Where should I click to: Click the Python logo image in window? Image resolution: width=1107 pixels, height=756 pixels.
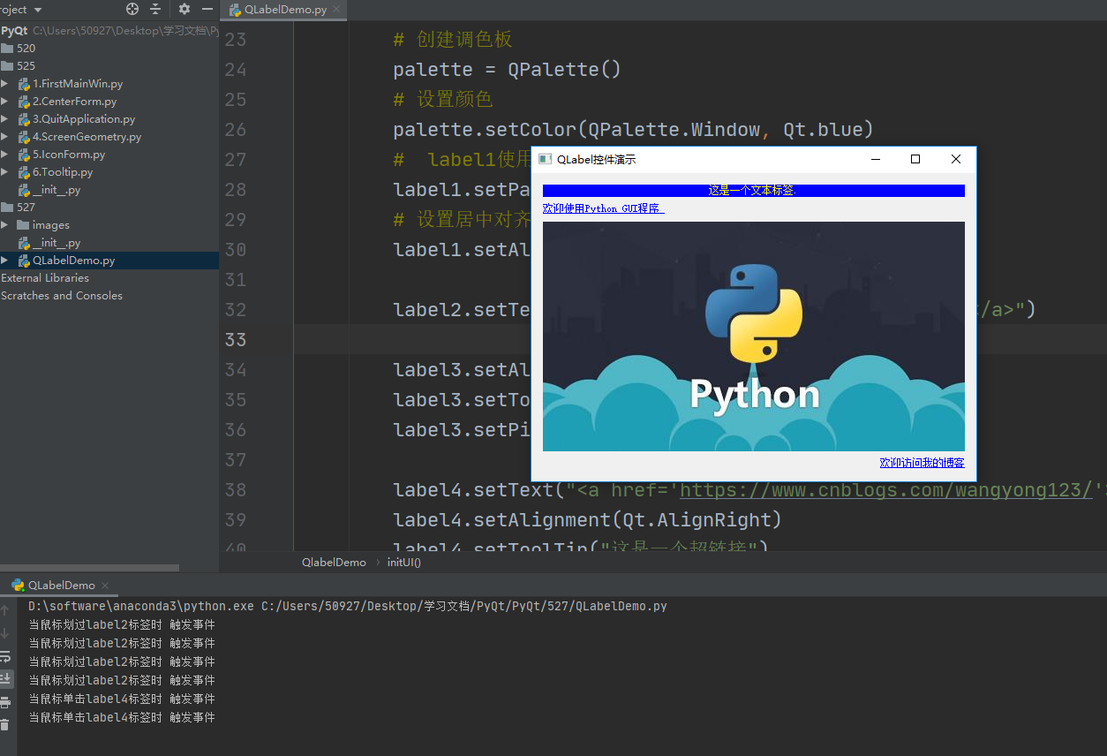754,336
